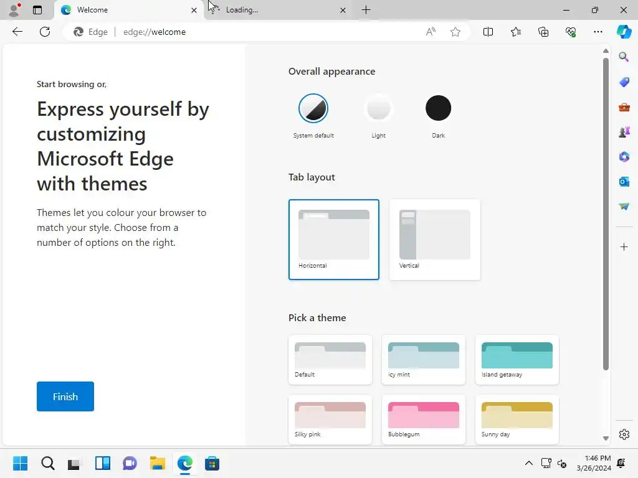The image size is (638, 478).
Task: Pick the Island getaway theme
Action: point(517,360)
